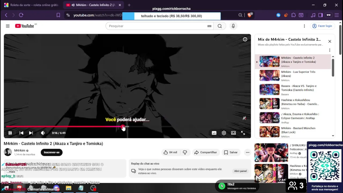Screen dimensions: 343x193
Task: Enter fullscreen mode
Action: click(x=243, y=133)
